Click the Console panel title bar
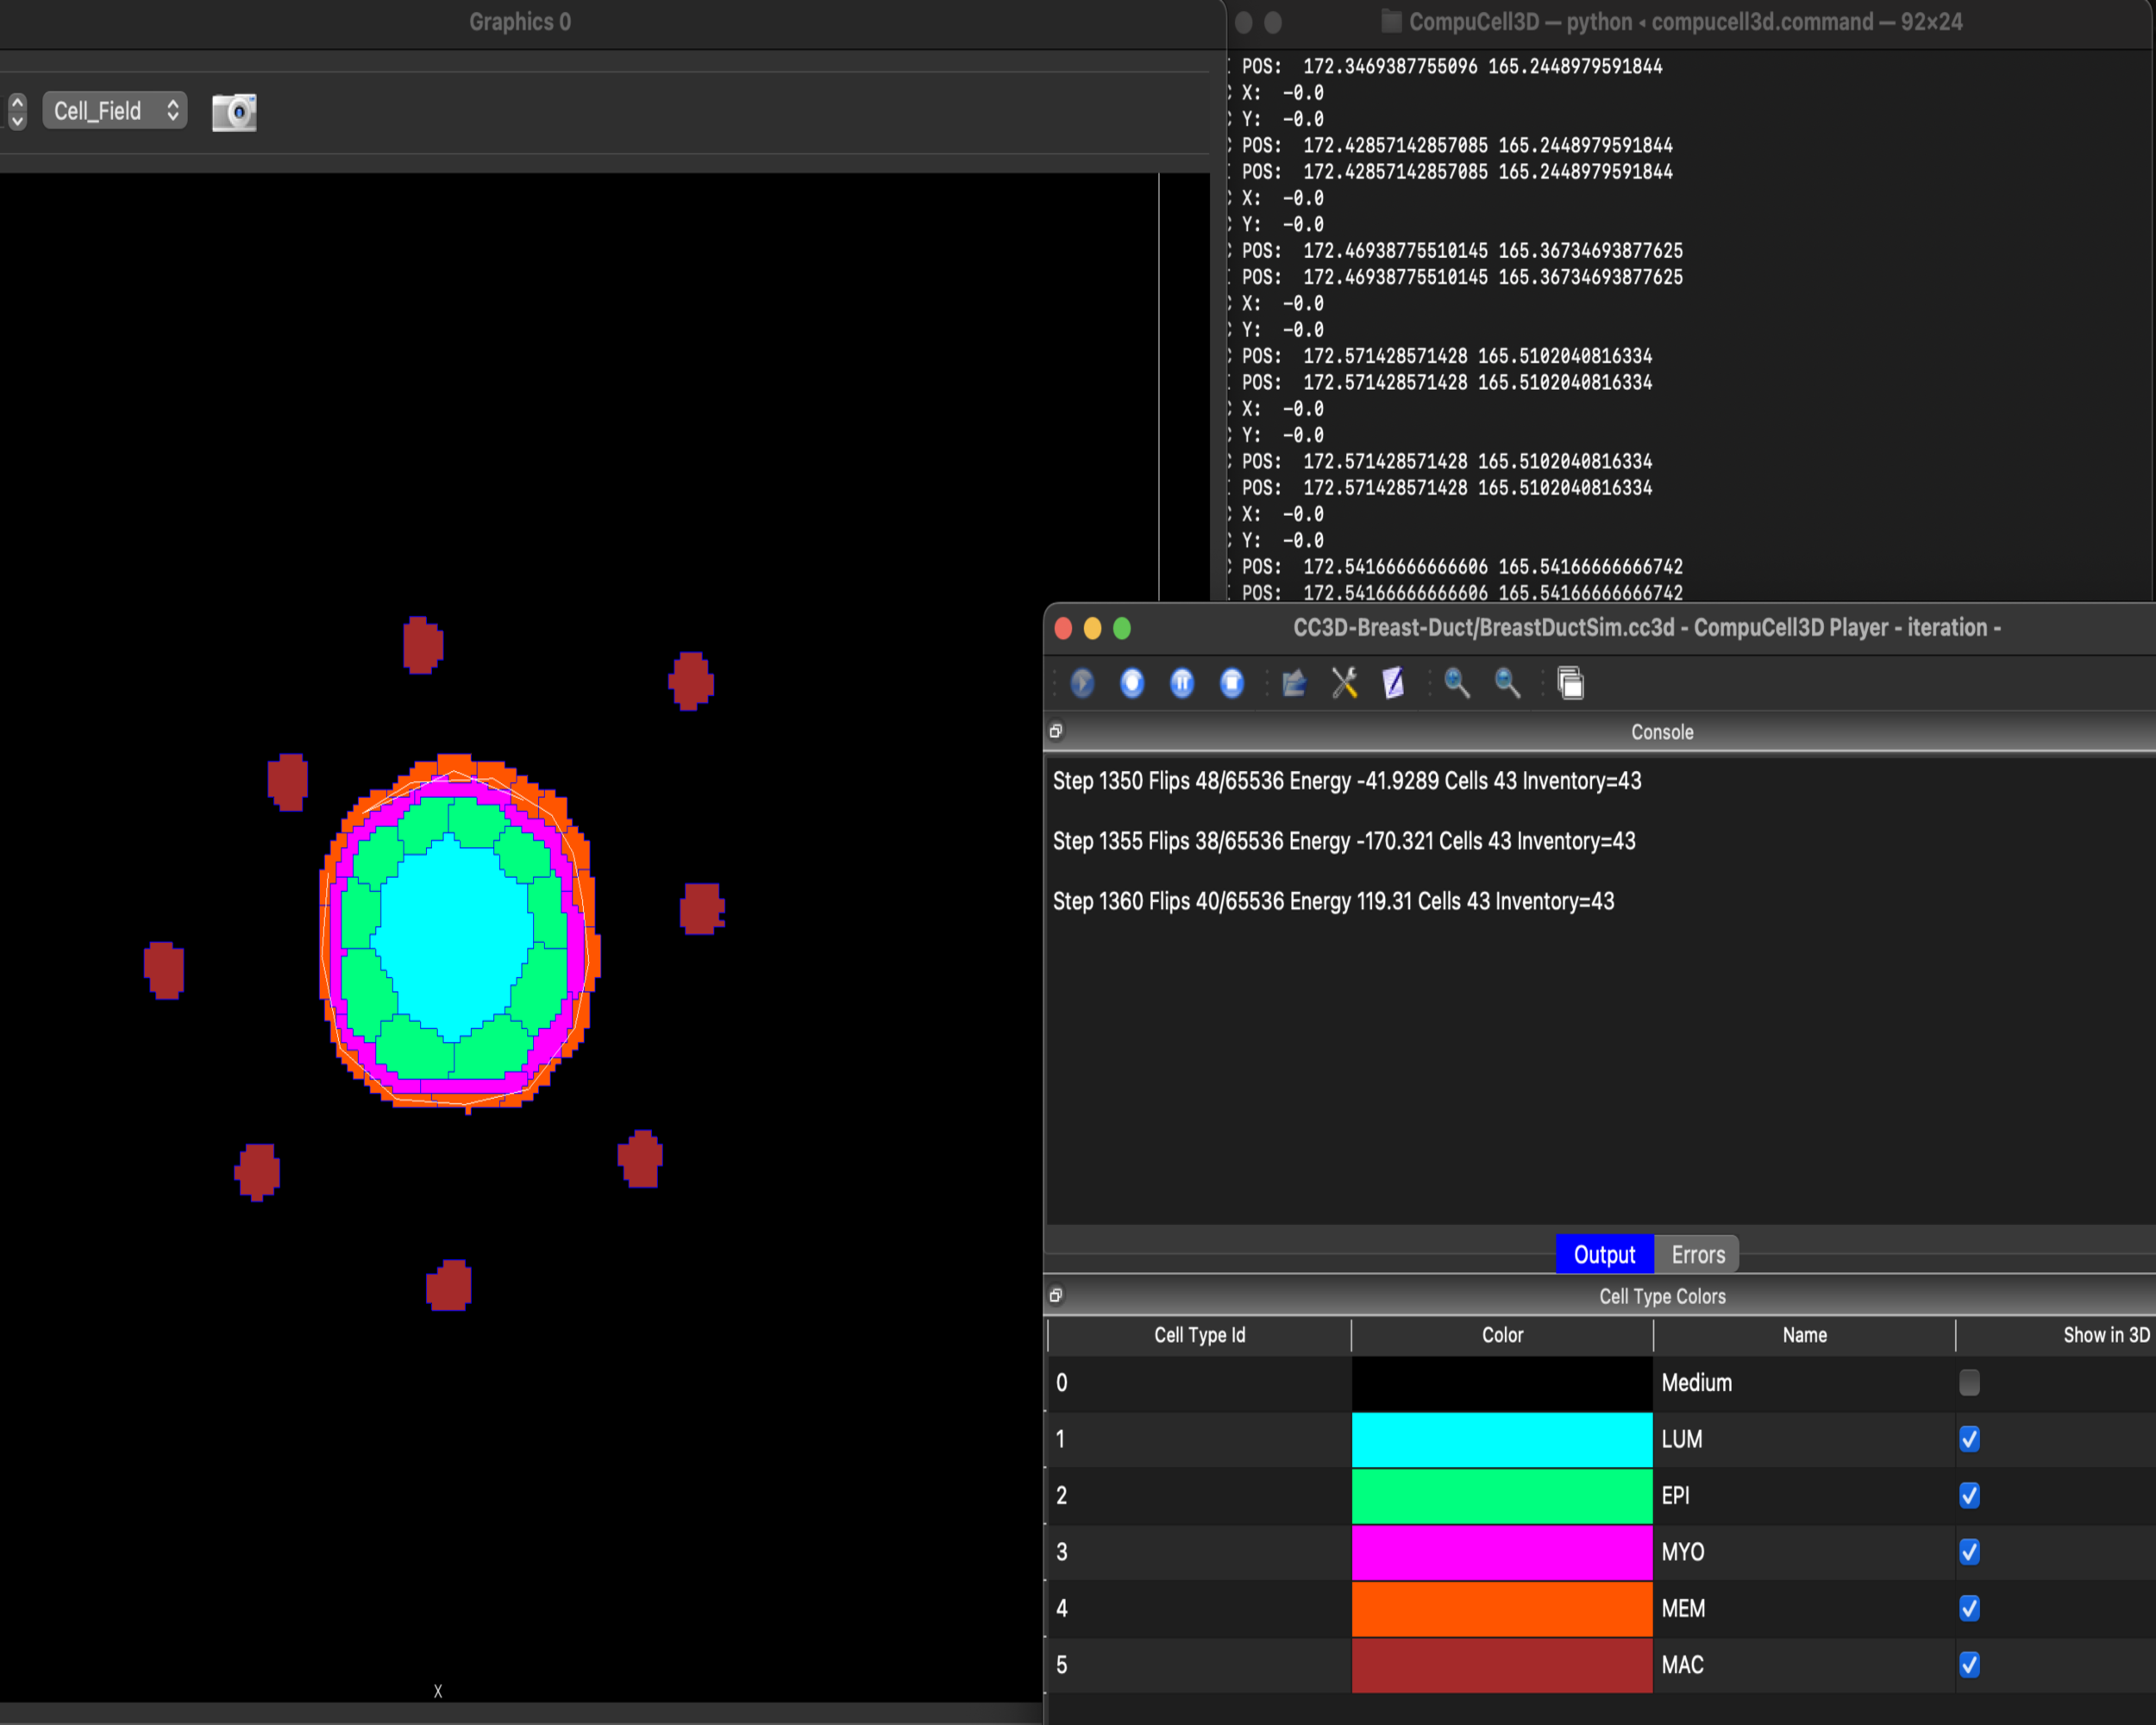 (x=1662, y=732)
